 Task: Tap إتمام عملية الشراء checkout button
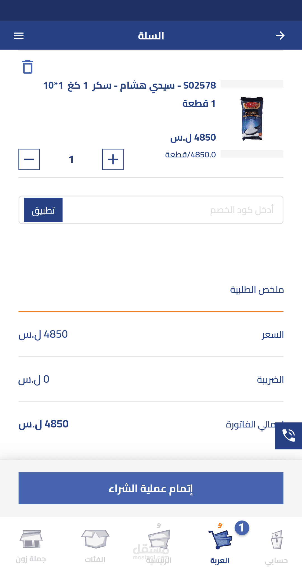point(151,488)
